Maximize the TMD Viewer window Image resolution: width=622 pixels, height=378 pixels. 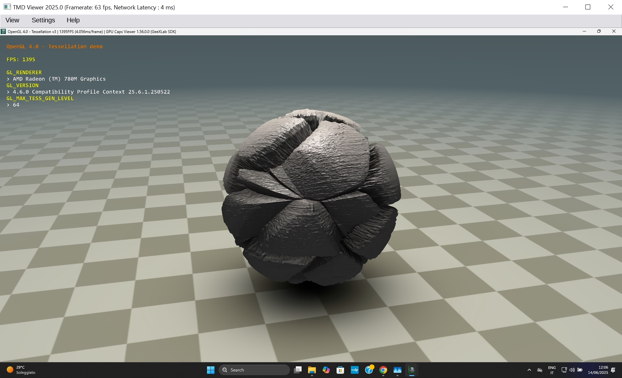[588, 7]
